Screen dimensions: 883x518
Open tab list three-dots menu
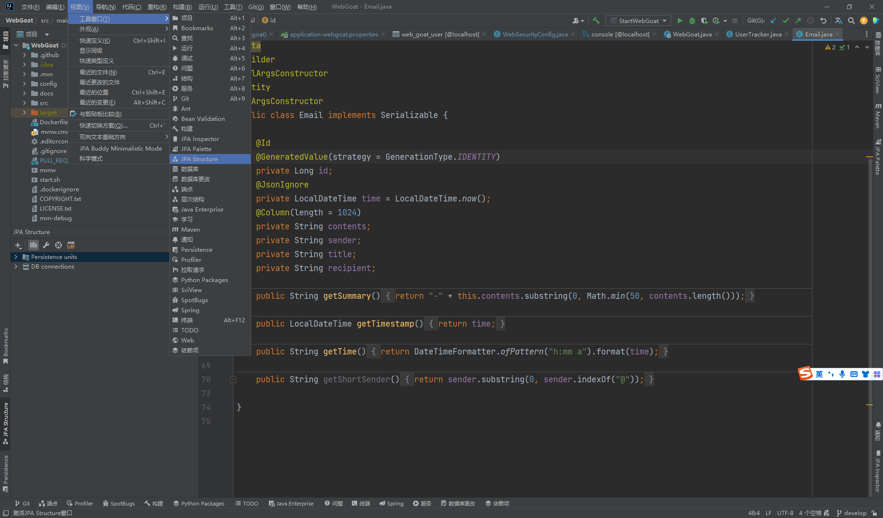pos(866,34)
